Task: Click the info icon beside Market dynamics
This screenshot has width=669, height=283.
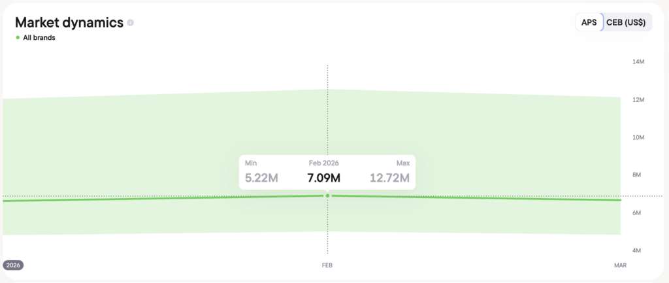Action: [x=131, y=23]
